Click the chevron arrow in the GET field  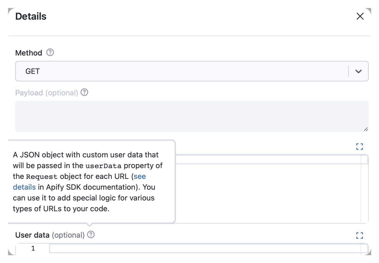pyautogui.click(x=359, y=71)
